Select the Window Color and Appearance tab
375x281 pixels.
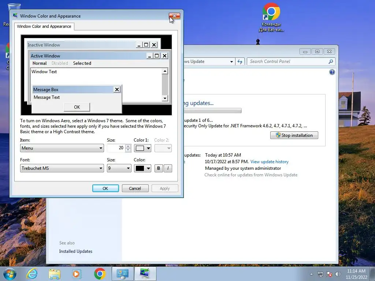[44, 26]
